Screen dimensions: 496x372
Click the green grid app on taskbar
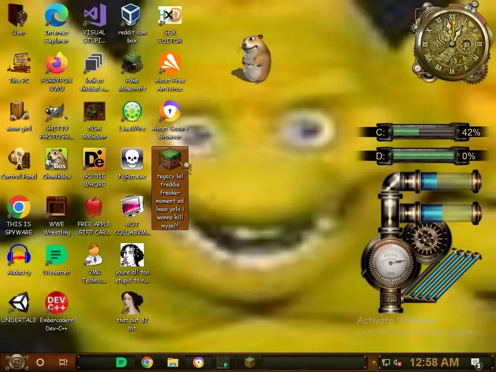223,362
